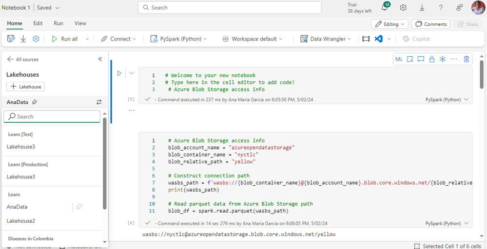The width and height of the screenshot is (487, 249).
Task: Add a cell comment icon
Action: (x=421, y=59)
